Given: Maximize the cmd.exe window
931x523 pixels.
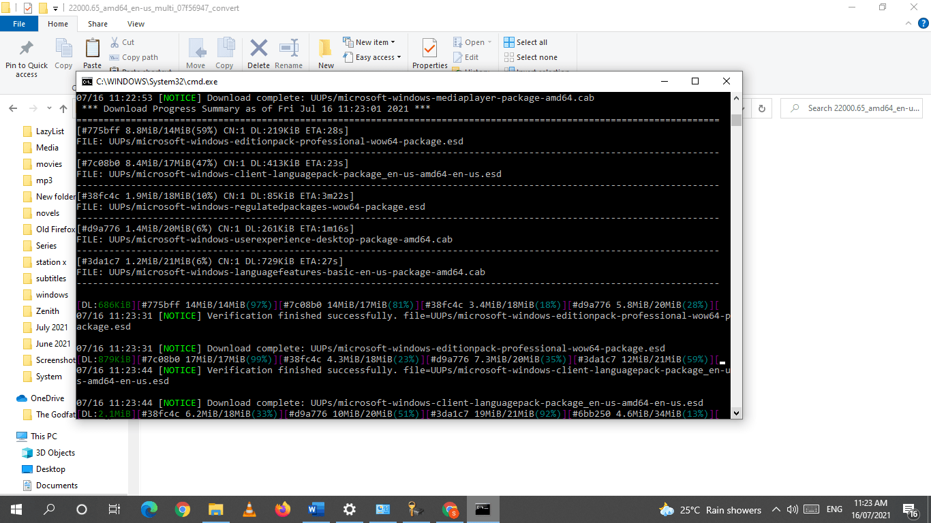Looking at the screenshot, I should coord(695,81).
